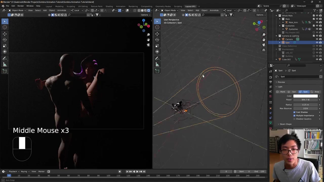Change light type to Area

pos(315,92)
